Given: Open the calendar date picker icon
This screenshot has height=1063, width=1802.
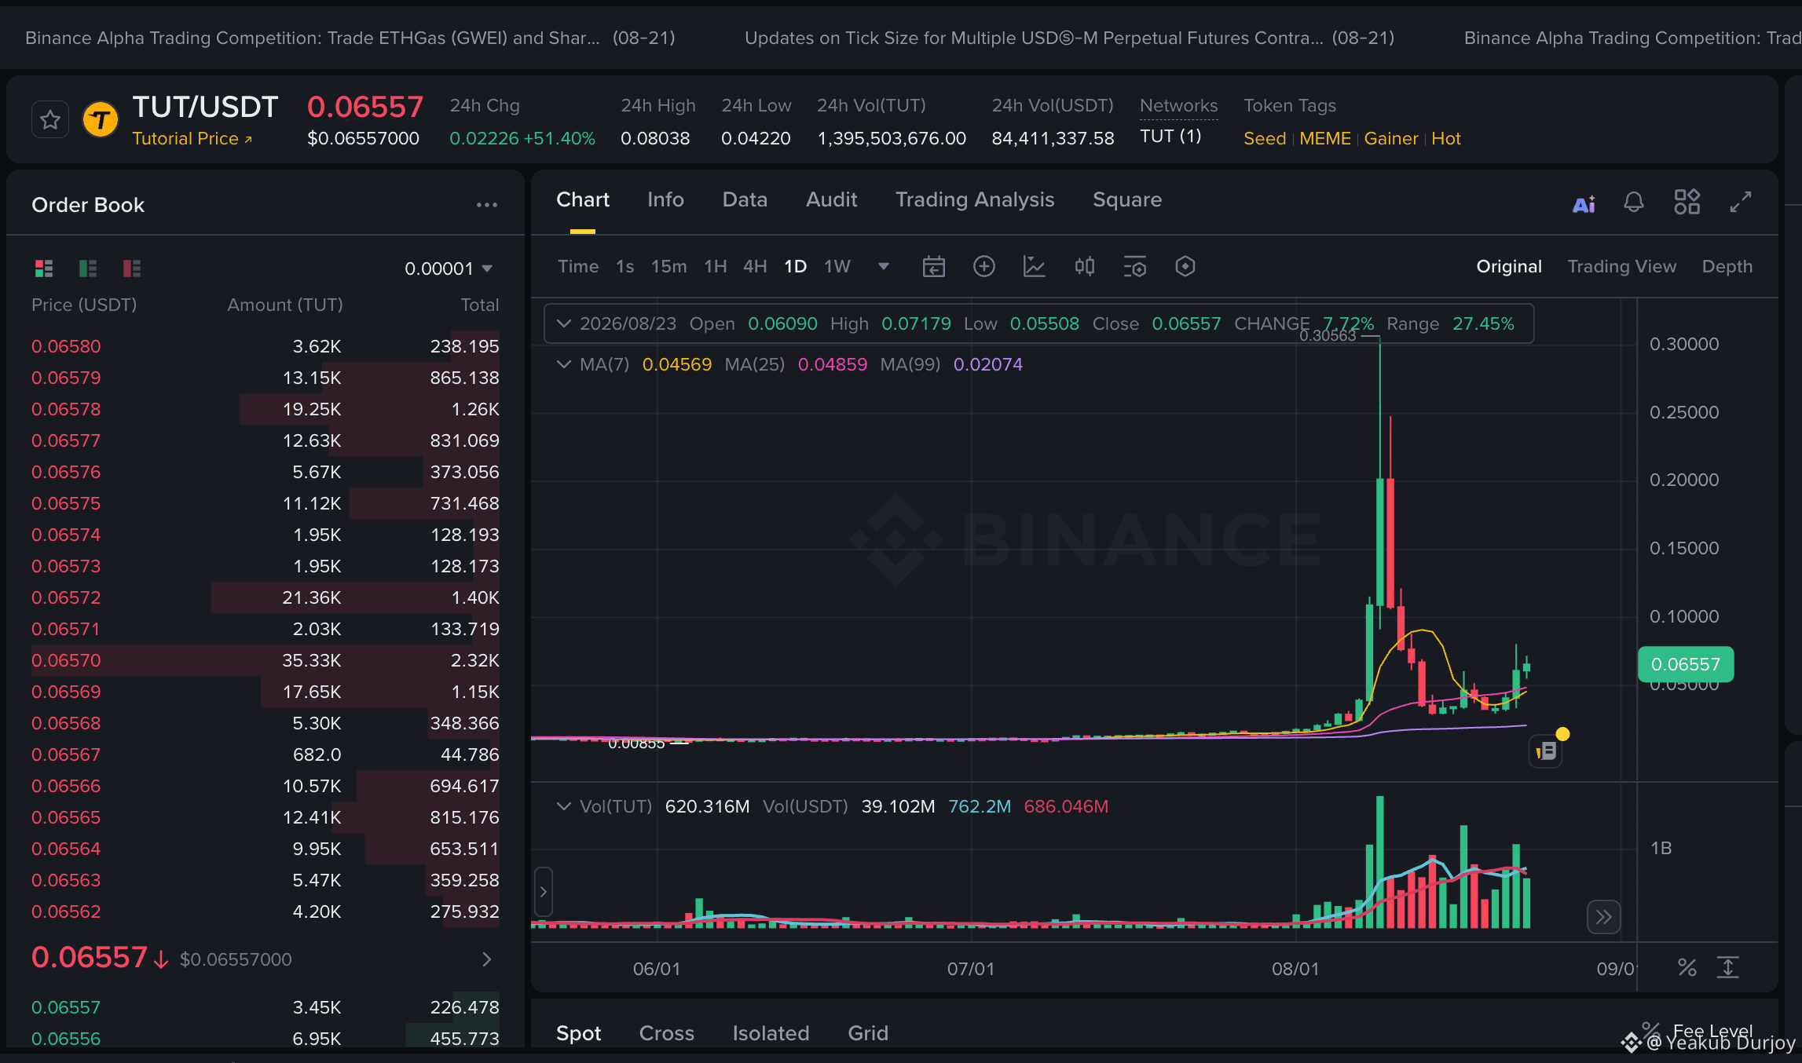Looking at the screenshot, I should 934,267.
